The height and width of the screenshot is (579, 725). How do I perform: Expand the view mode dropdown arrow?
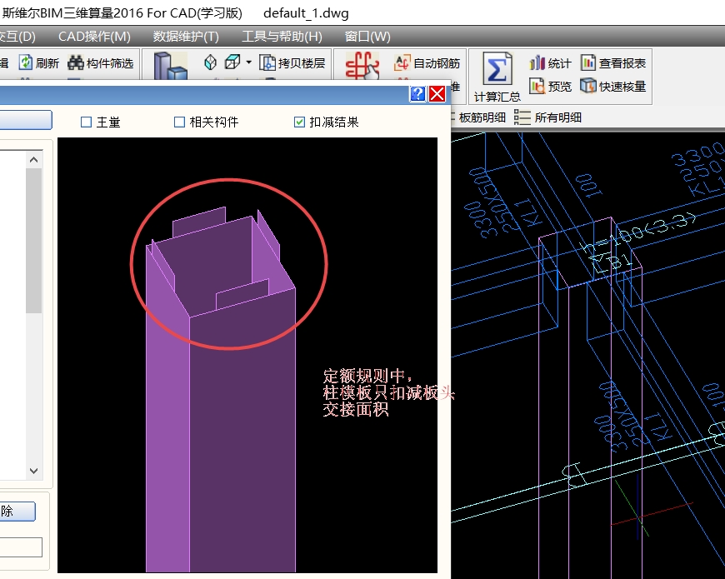pos(249,62)
